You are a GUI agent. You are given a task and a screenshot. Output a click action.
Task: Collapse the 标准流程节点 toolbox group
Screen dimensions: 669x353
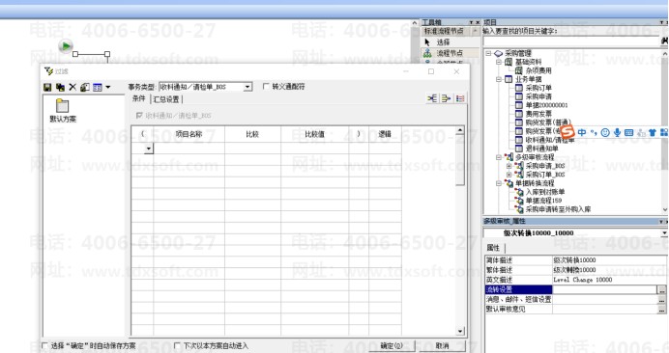(x=475, y=31)
